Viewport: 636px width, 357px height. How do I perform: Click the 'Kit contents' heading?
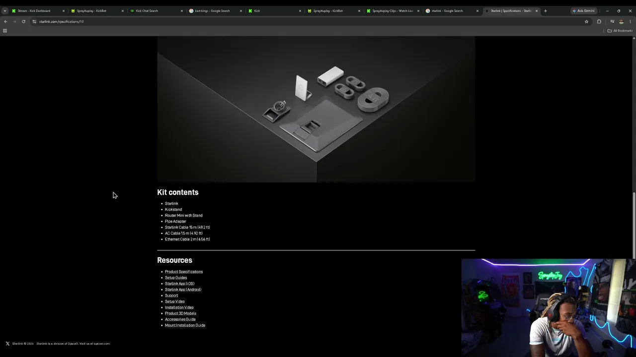[178, 192]
